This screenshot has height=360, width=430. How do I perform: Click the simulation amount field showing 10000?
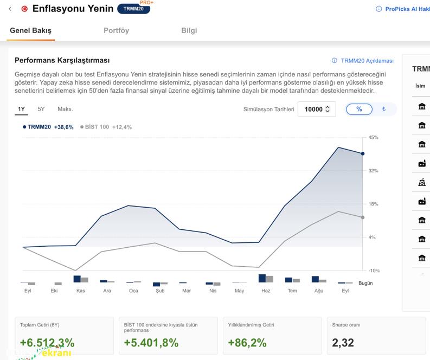[317, 109]
